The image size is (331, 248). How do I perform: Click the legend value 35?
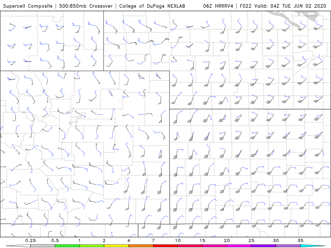pyautogui.click(x=300, y=241)
